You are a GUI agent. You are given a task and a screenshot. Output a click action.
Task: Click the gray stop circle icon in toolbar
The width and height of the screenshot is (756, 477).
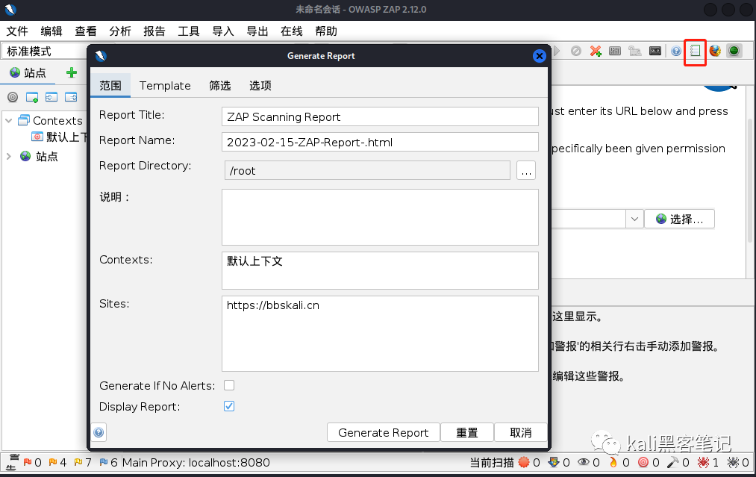point(575,51)
